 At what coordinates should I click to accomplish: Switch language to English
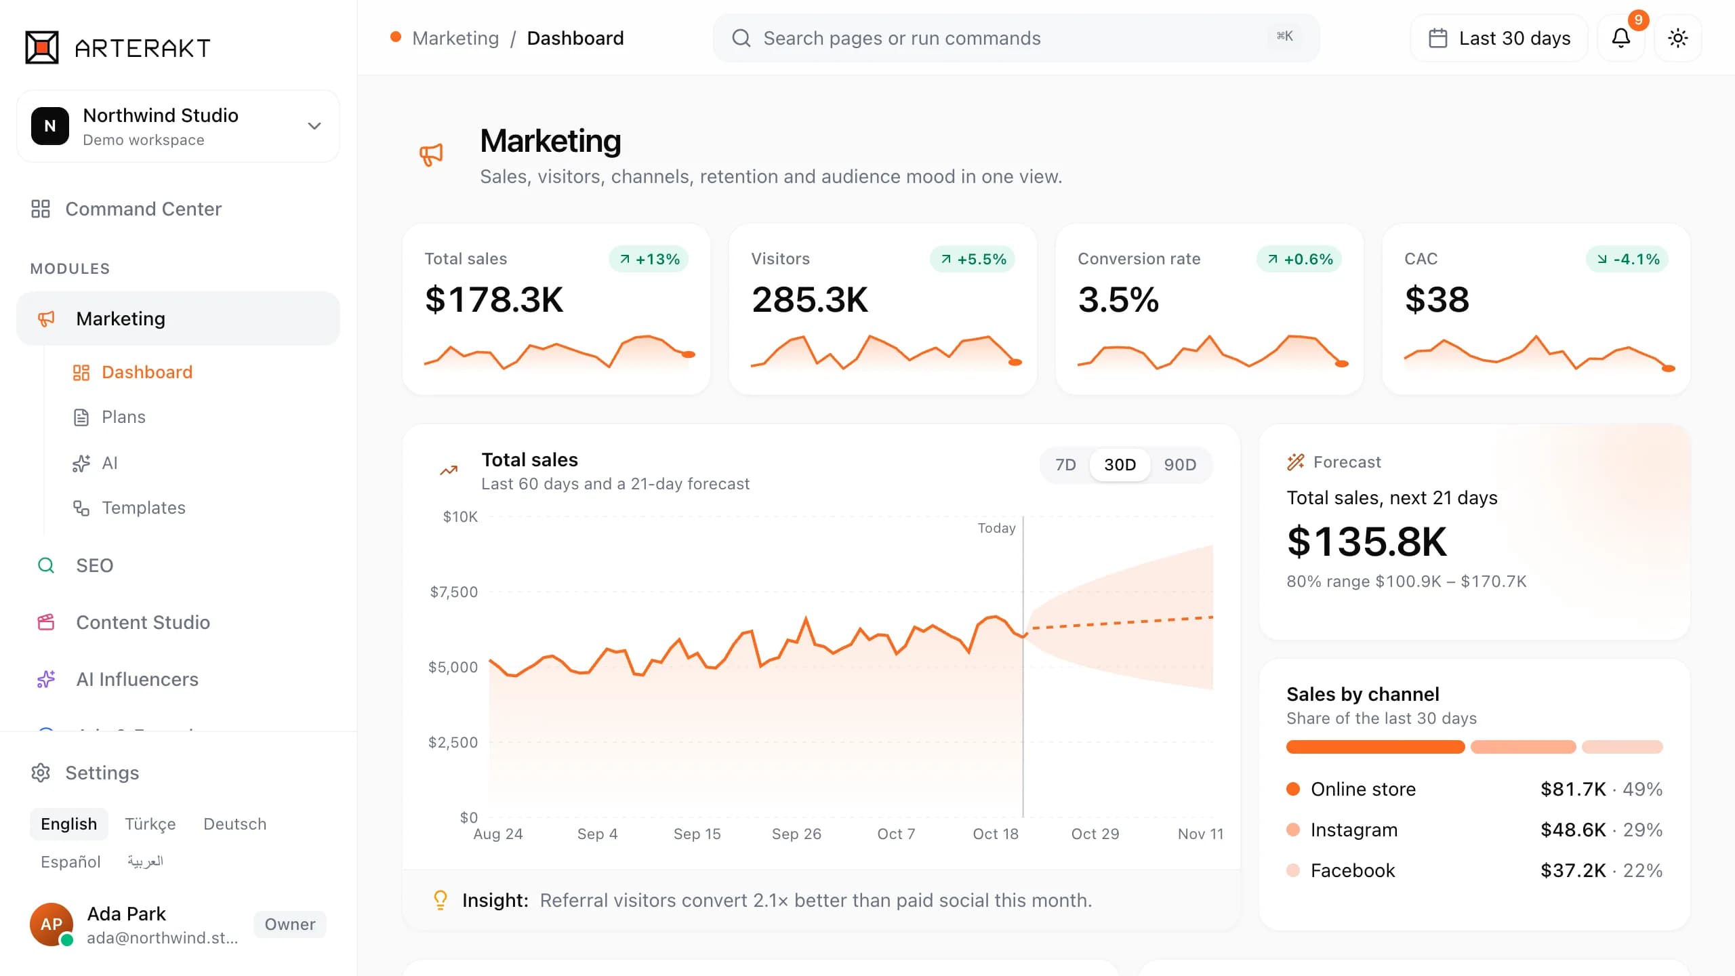(69, 824)
